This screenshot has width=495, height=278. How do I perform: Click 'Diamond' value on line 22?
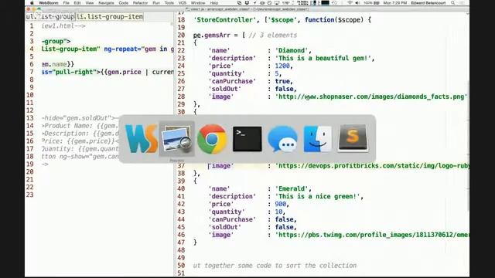[292, 50]
